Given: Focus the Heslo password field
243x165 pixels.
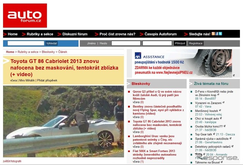Looking at the screenshot, I should tap(157, 43).
